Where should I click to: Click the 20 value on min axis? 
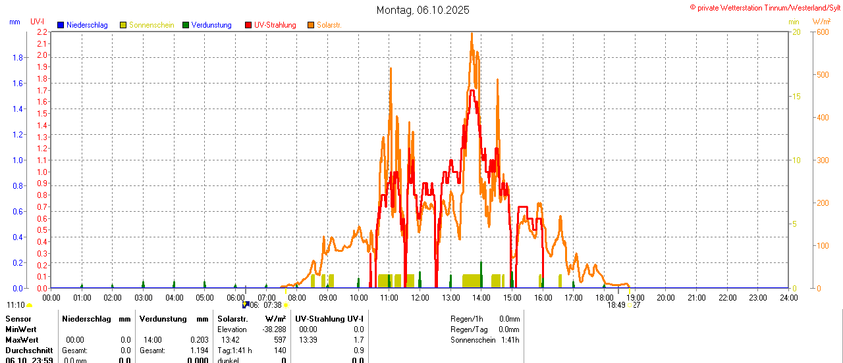(796, 32)
